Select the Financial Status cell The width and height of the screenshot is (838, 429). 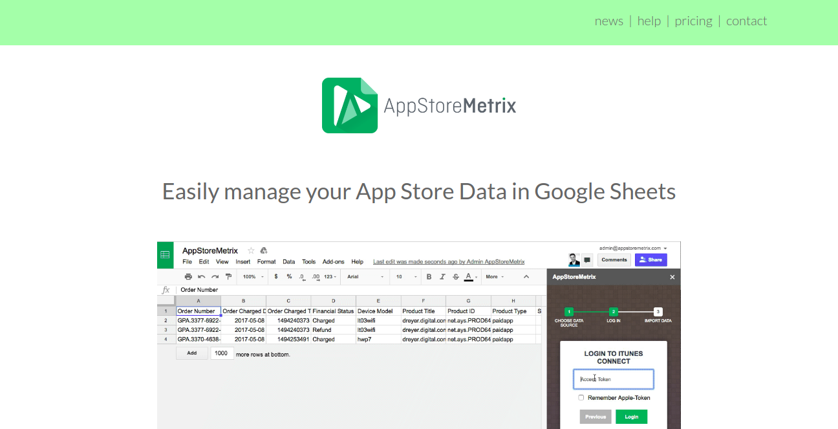(x=334, y=311)
